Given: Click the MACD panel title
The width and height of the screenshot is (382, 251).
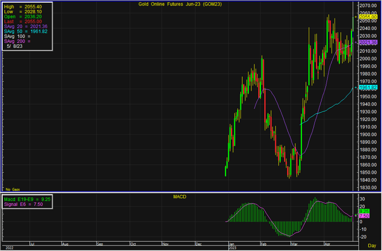Looking at the screenshot, I should tap(179, 197).
